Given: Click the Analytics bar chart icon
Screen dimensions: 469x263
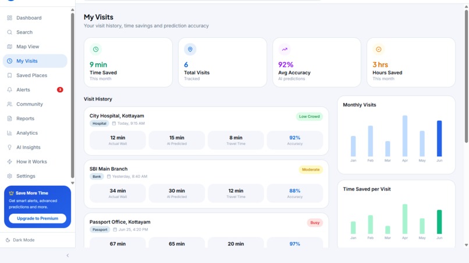Looking at the screenshot, I should pyautogui.click(x=9, y=133).
